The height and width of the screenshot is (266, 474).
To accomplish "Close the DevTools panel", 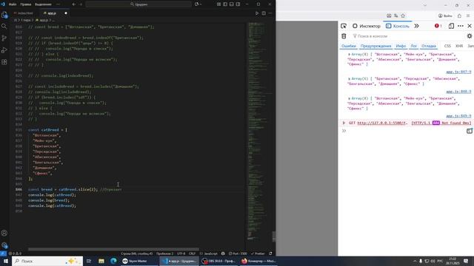I will [470, 26].
